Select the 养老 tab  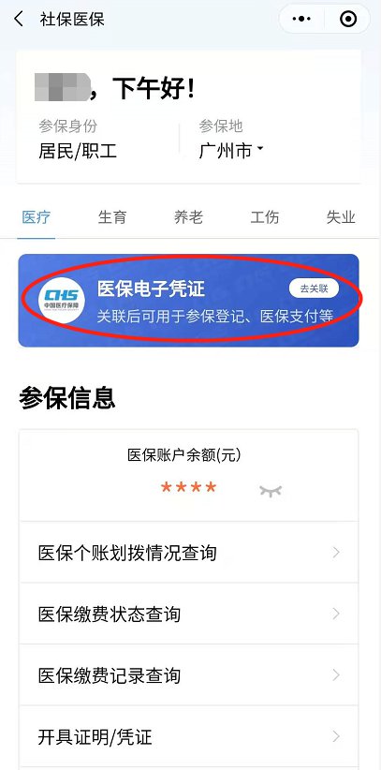tap(188, 217)
